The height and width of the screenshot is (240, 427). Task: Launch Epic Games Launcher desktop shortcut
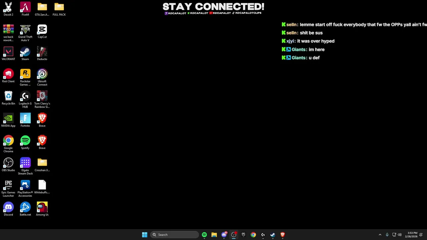pyautogui.click(x=8, y=188)
